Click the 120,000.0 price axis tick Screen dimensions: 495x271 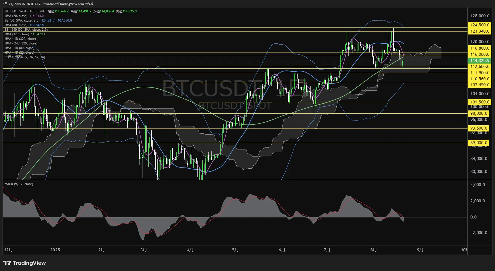480,42
